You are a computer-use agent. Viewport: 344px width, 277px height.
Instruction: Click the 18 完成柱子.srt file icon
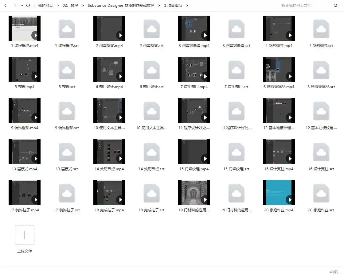coord(152,193)
